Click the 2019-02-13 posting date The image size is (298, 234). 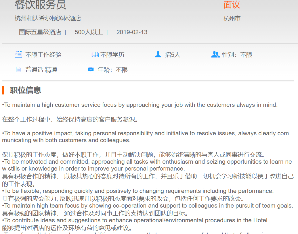132,32
